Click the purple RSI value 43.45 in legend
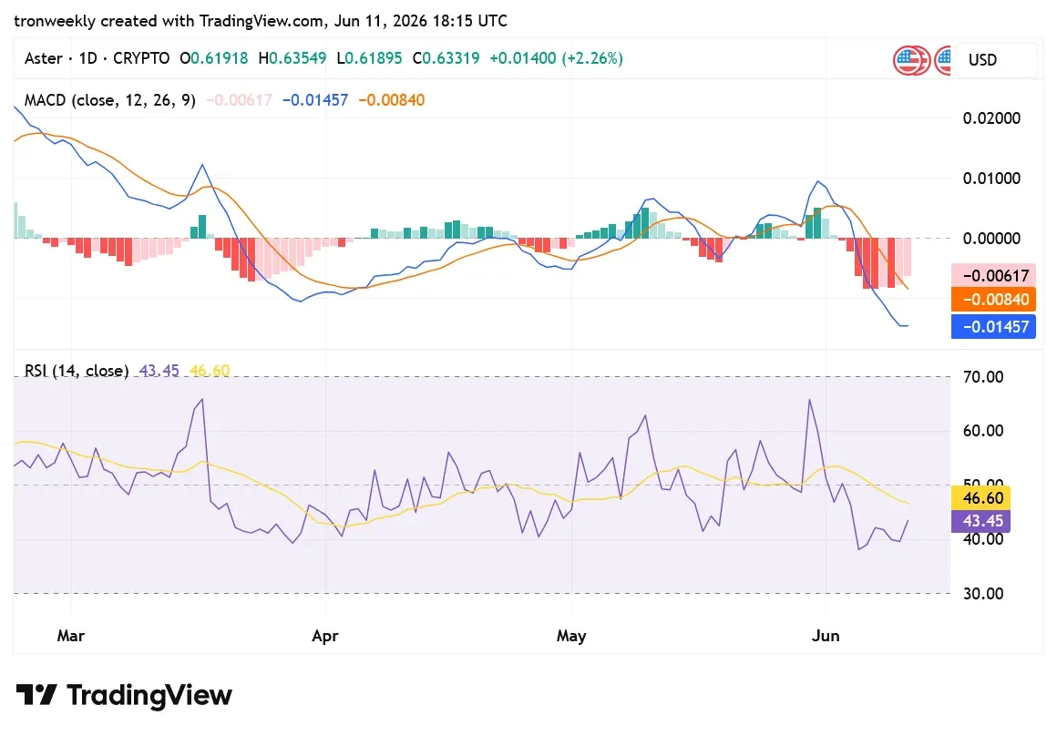Viewport: 1057px width, 736px height. (159, 371)
